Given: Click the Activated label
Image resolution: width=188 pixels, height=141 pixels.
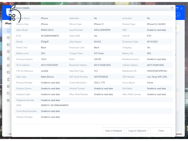Looking at the screenshot, I should click(127, 18).
